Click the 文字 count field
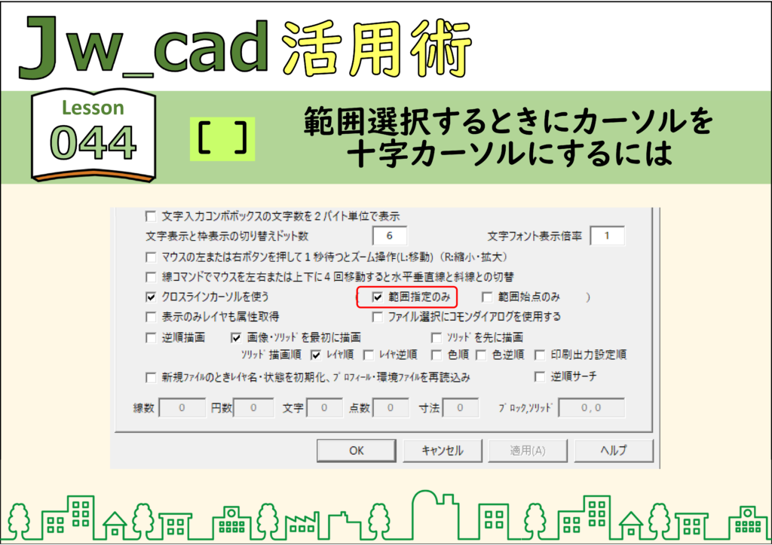 click(x=324, y=408)
